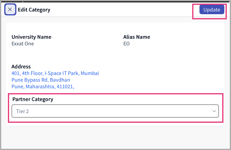Screen dimensions: 231x150
Task: Open the Partner Category dropdown
Action: 115,111
